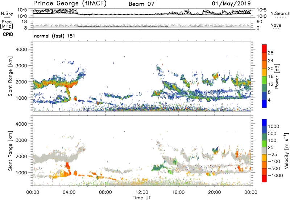Click the '-1000' velocity colorbar value
The height and width of the screenshot is (200, 290).
tap(275, 175)
